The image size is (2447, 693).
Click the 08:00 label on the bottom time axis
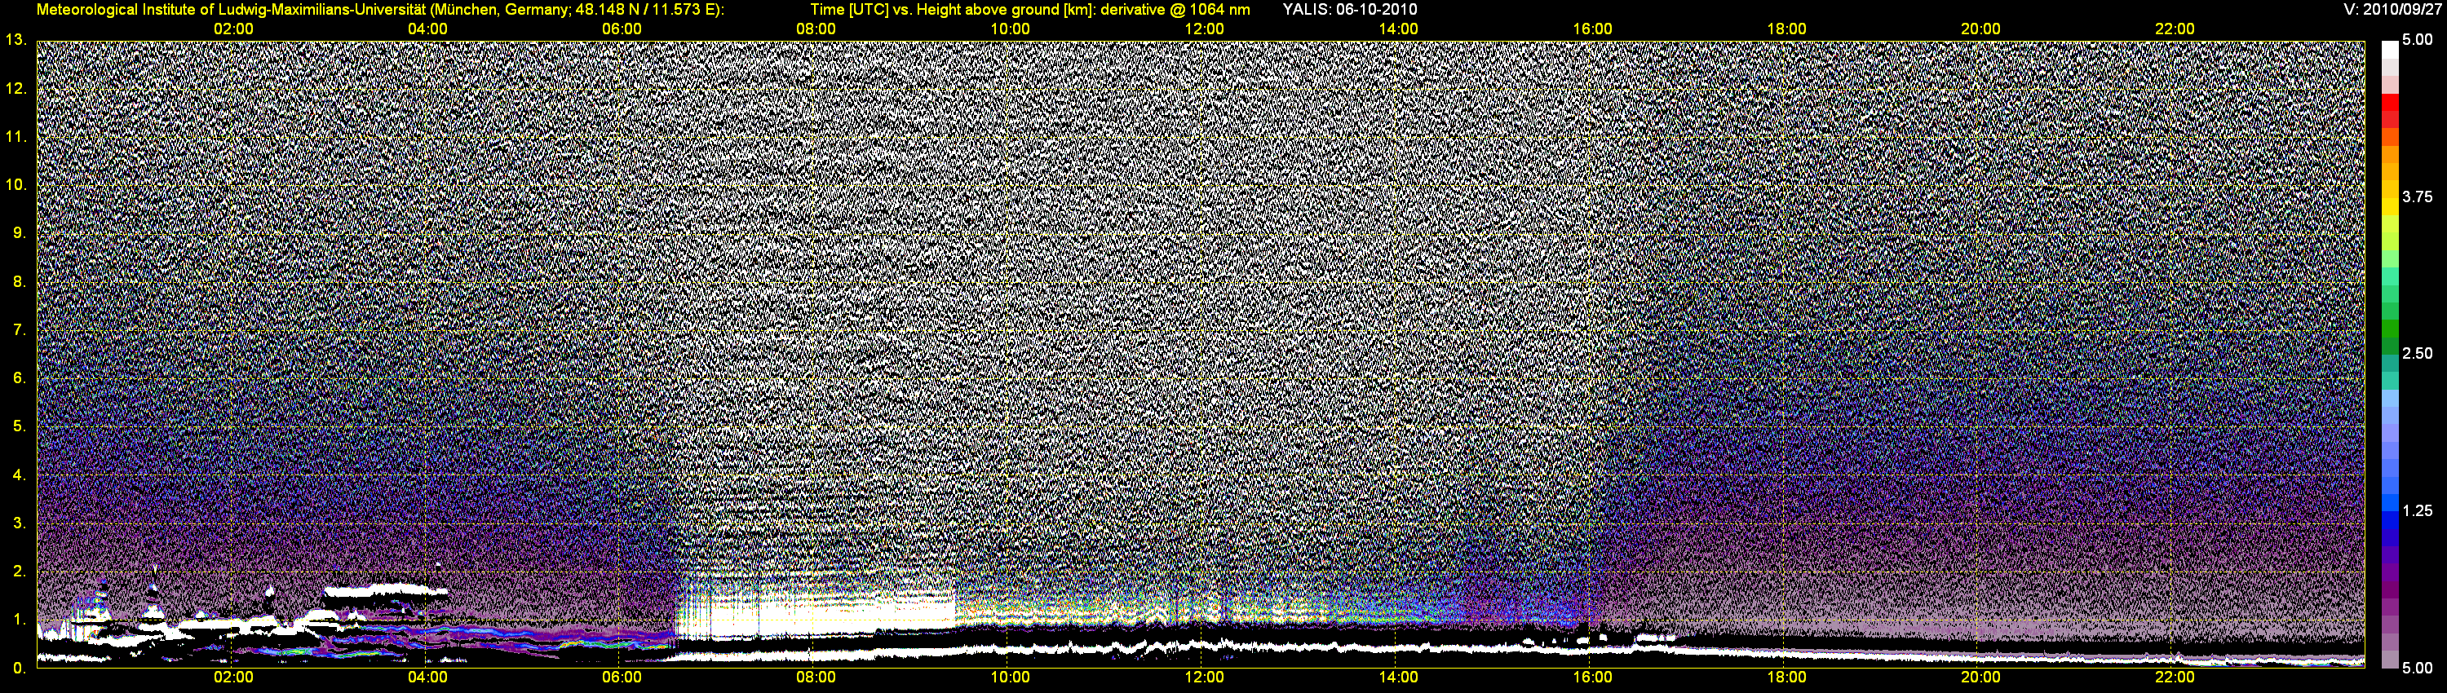coord(816,678)
